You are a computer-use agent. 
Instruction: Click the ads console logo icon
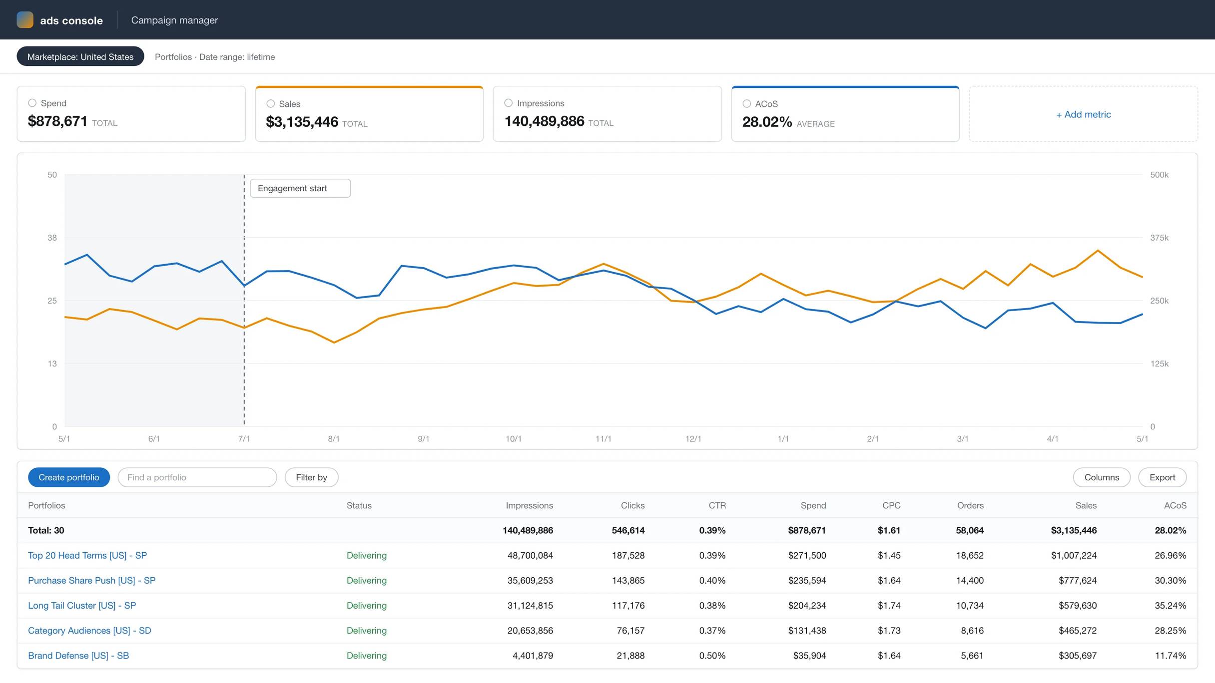25,20
